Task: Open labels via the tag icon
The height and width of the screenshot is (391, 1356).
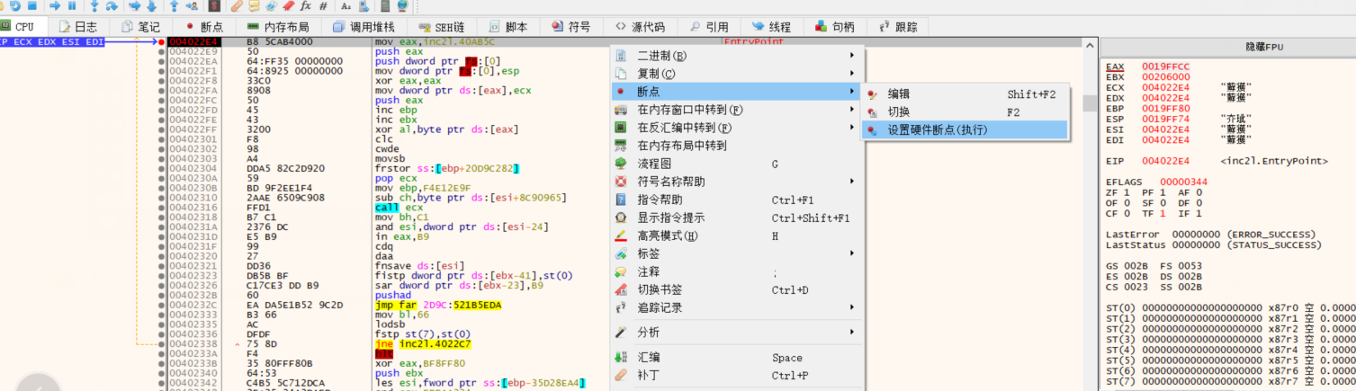Action: click(273, 5)
